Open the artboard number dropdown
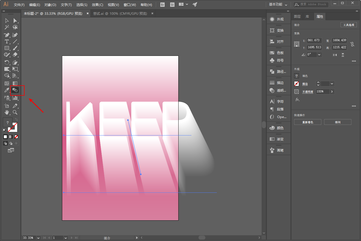The height and width of the screenshot is (241, 361). point(66,238)
